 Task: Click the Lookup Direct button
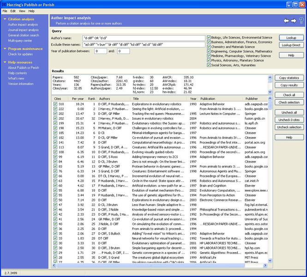click(291, 45)
